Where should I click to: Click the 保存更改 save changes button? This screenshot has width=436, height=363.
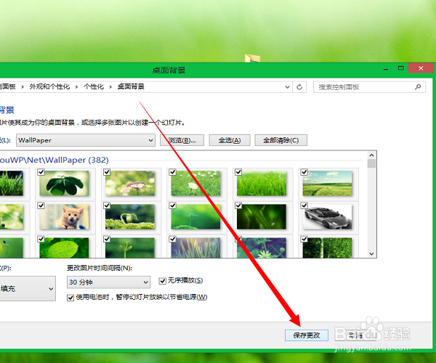tap(307, 335)
